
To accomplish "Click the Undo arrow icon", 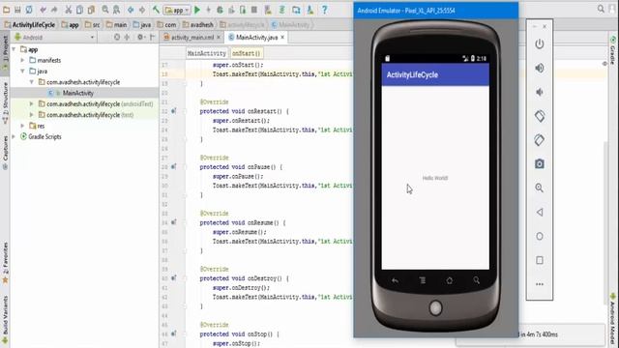I will pos(43,10).
